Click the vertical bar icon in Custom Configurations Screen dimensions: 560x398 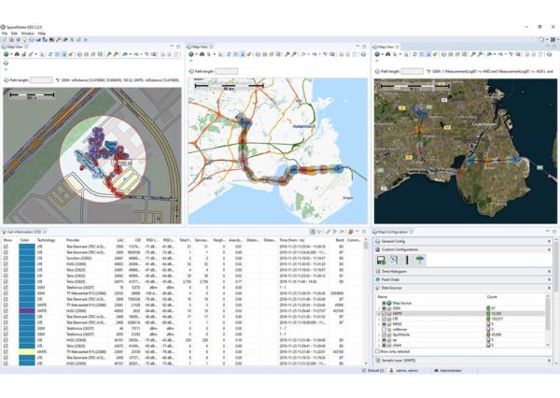407,260
